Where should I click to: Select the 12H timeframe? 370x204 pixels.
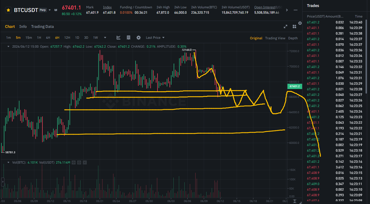tap(67, 38)
